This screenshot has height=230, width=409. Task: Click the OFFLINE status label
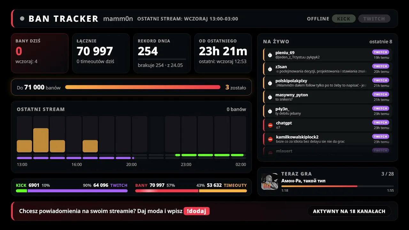click(318, 19)
